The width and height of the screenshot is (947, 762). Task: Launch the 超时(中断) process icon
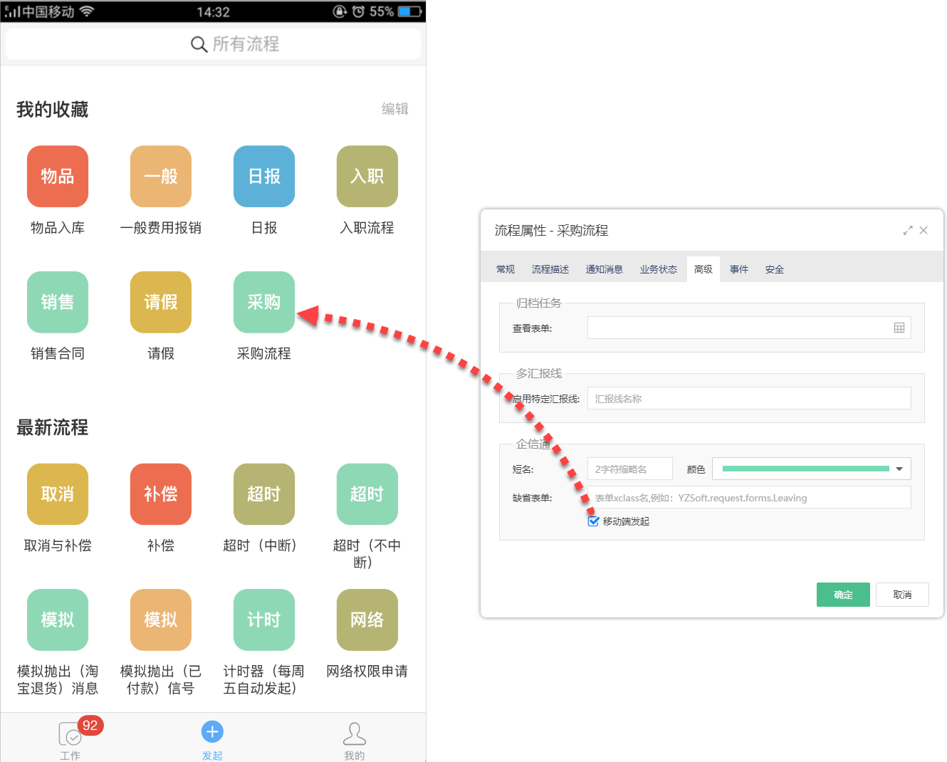264,494
